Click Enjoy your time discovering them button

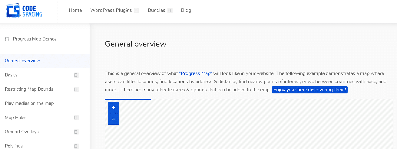point(310,90)
